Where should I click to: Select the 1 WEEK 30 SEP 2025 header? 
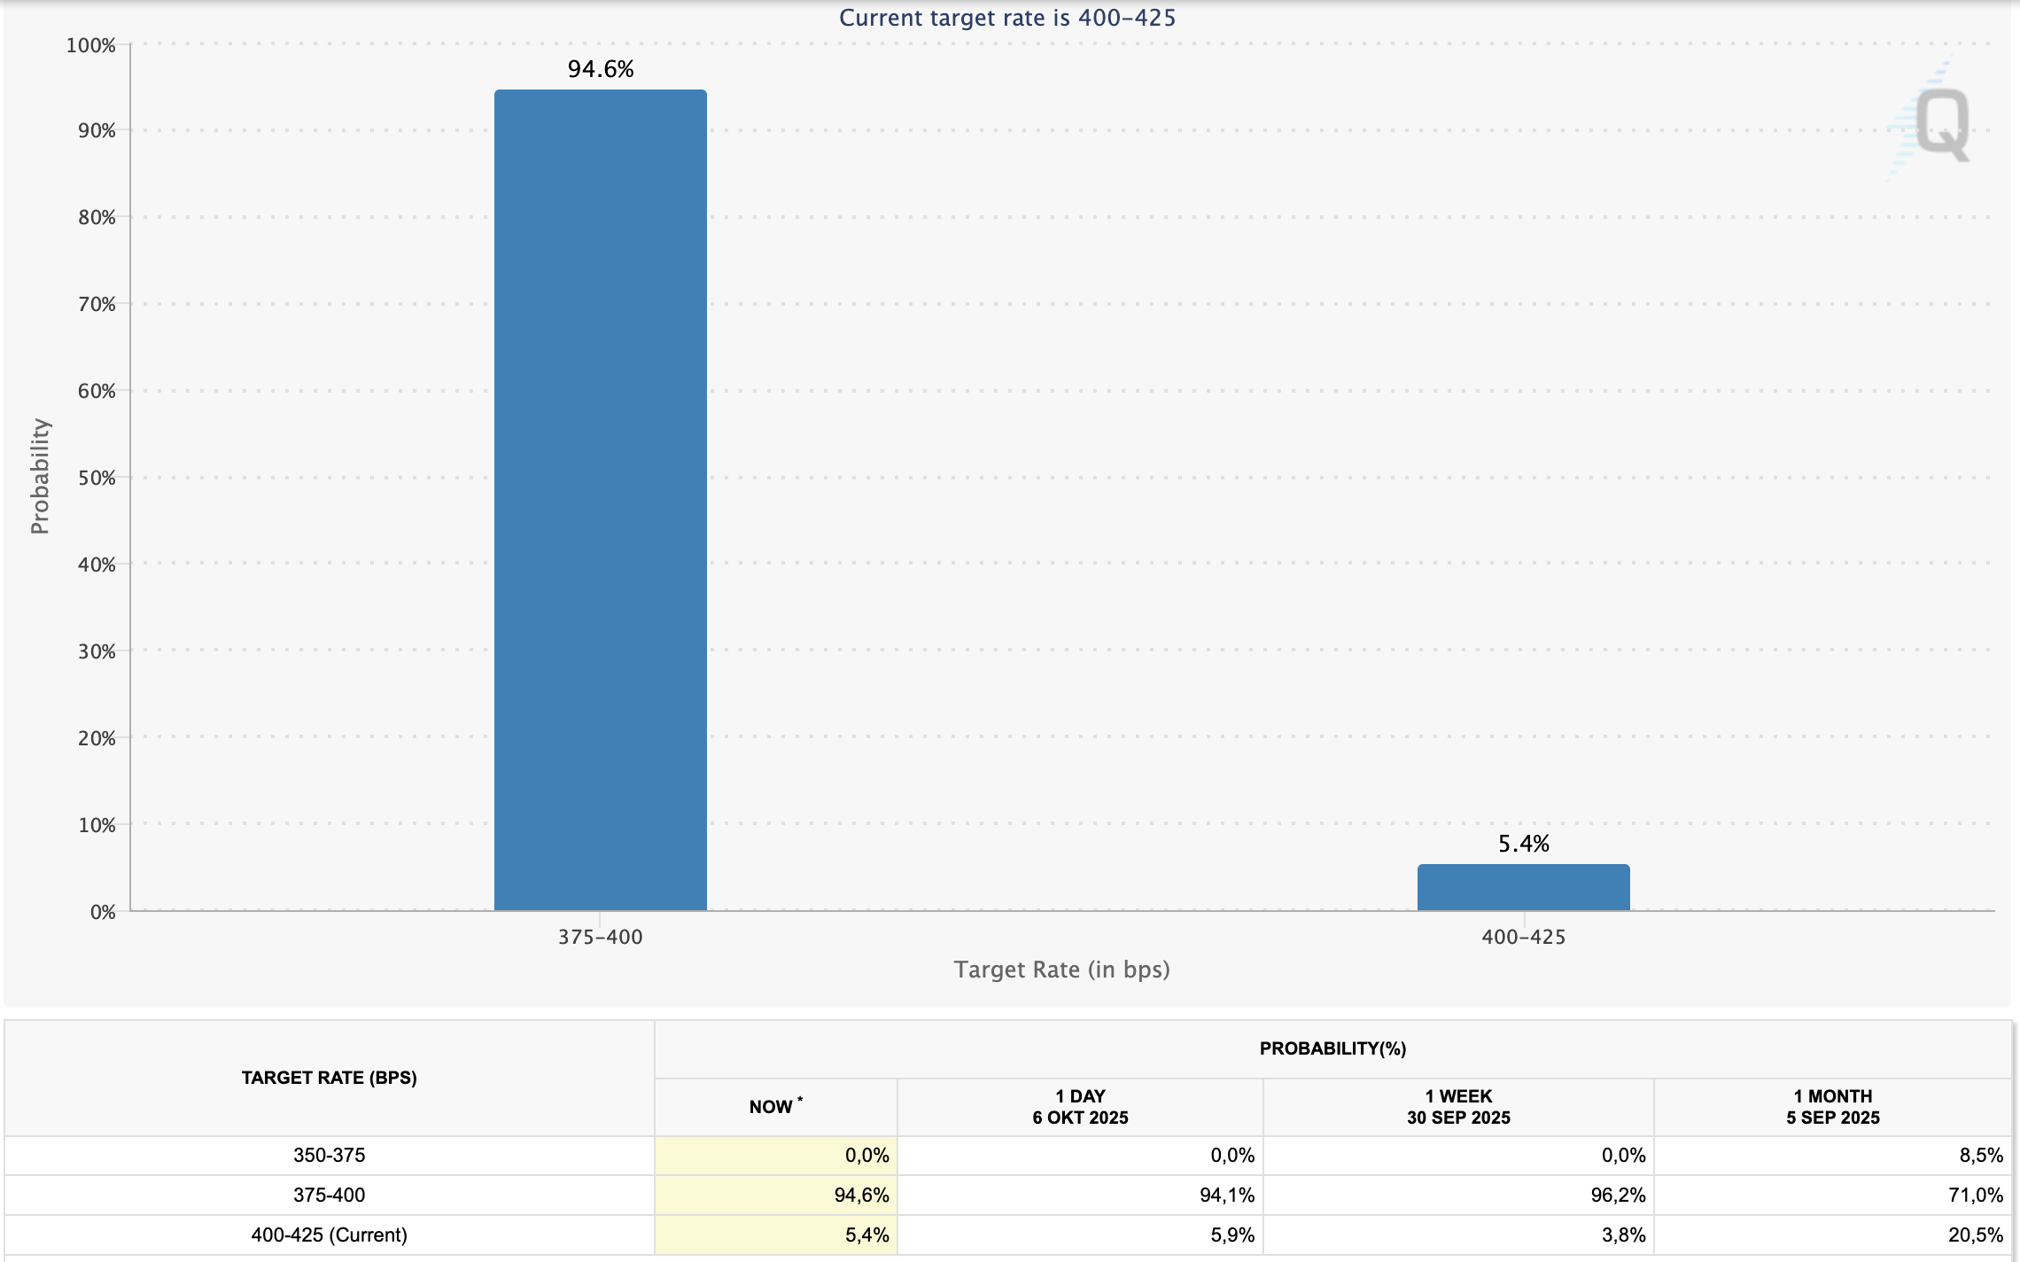(x=1458, y=1107)
